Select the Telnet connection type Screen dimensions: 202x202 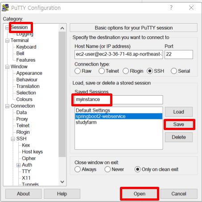pos(102,71)
